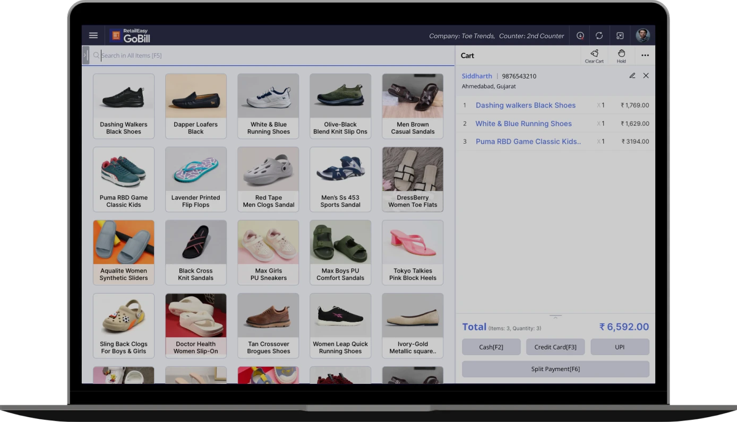Screen dimensions: 737x422
Task: Click the download notifications icon in the header
Action: 580,36
